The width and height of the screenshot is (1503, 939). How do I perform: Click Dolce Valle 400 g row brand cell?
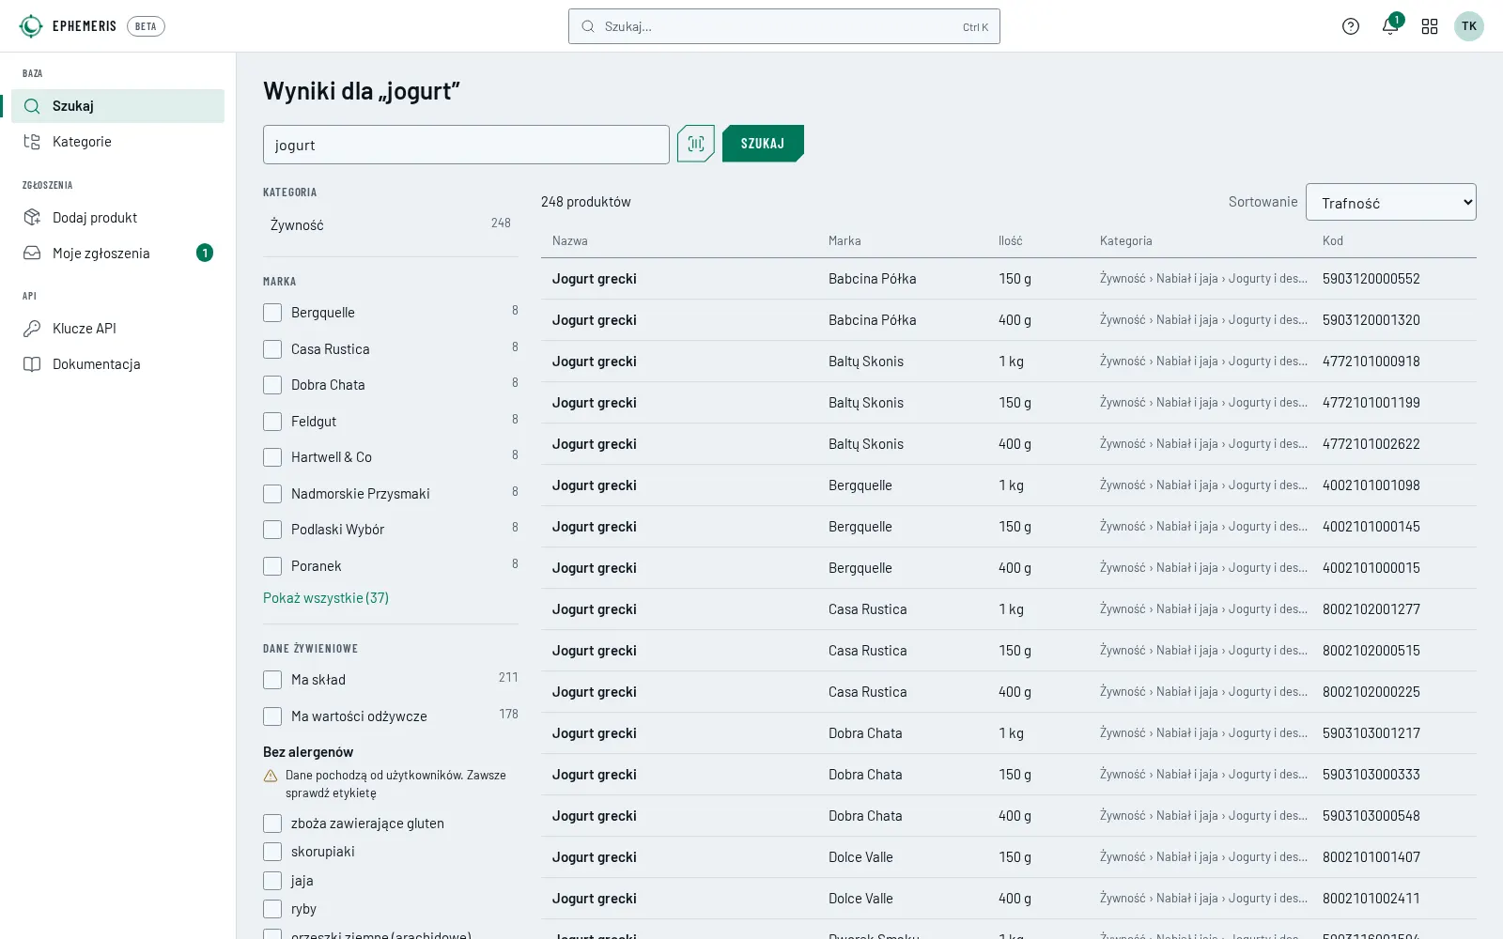[x=860, y=899]
